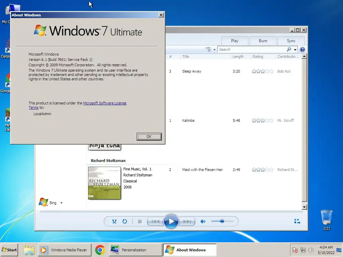
Task: Toggle repeat mode in media player
Action: 125,222
